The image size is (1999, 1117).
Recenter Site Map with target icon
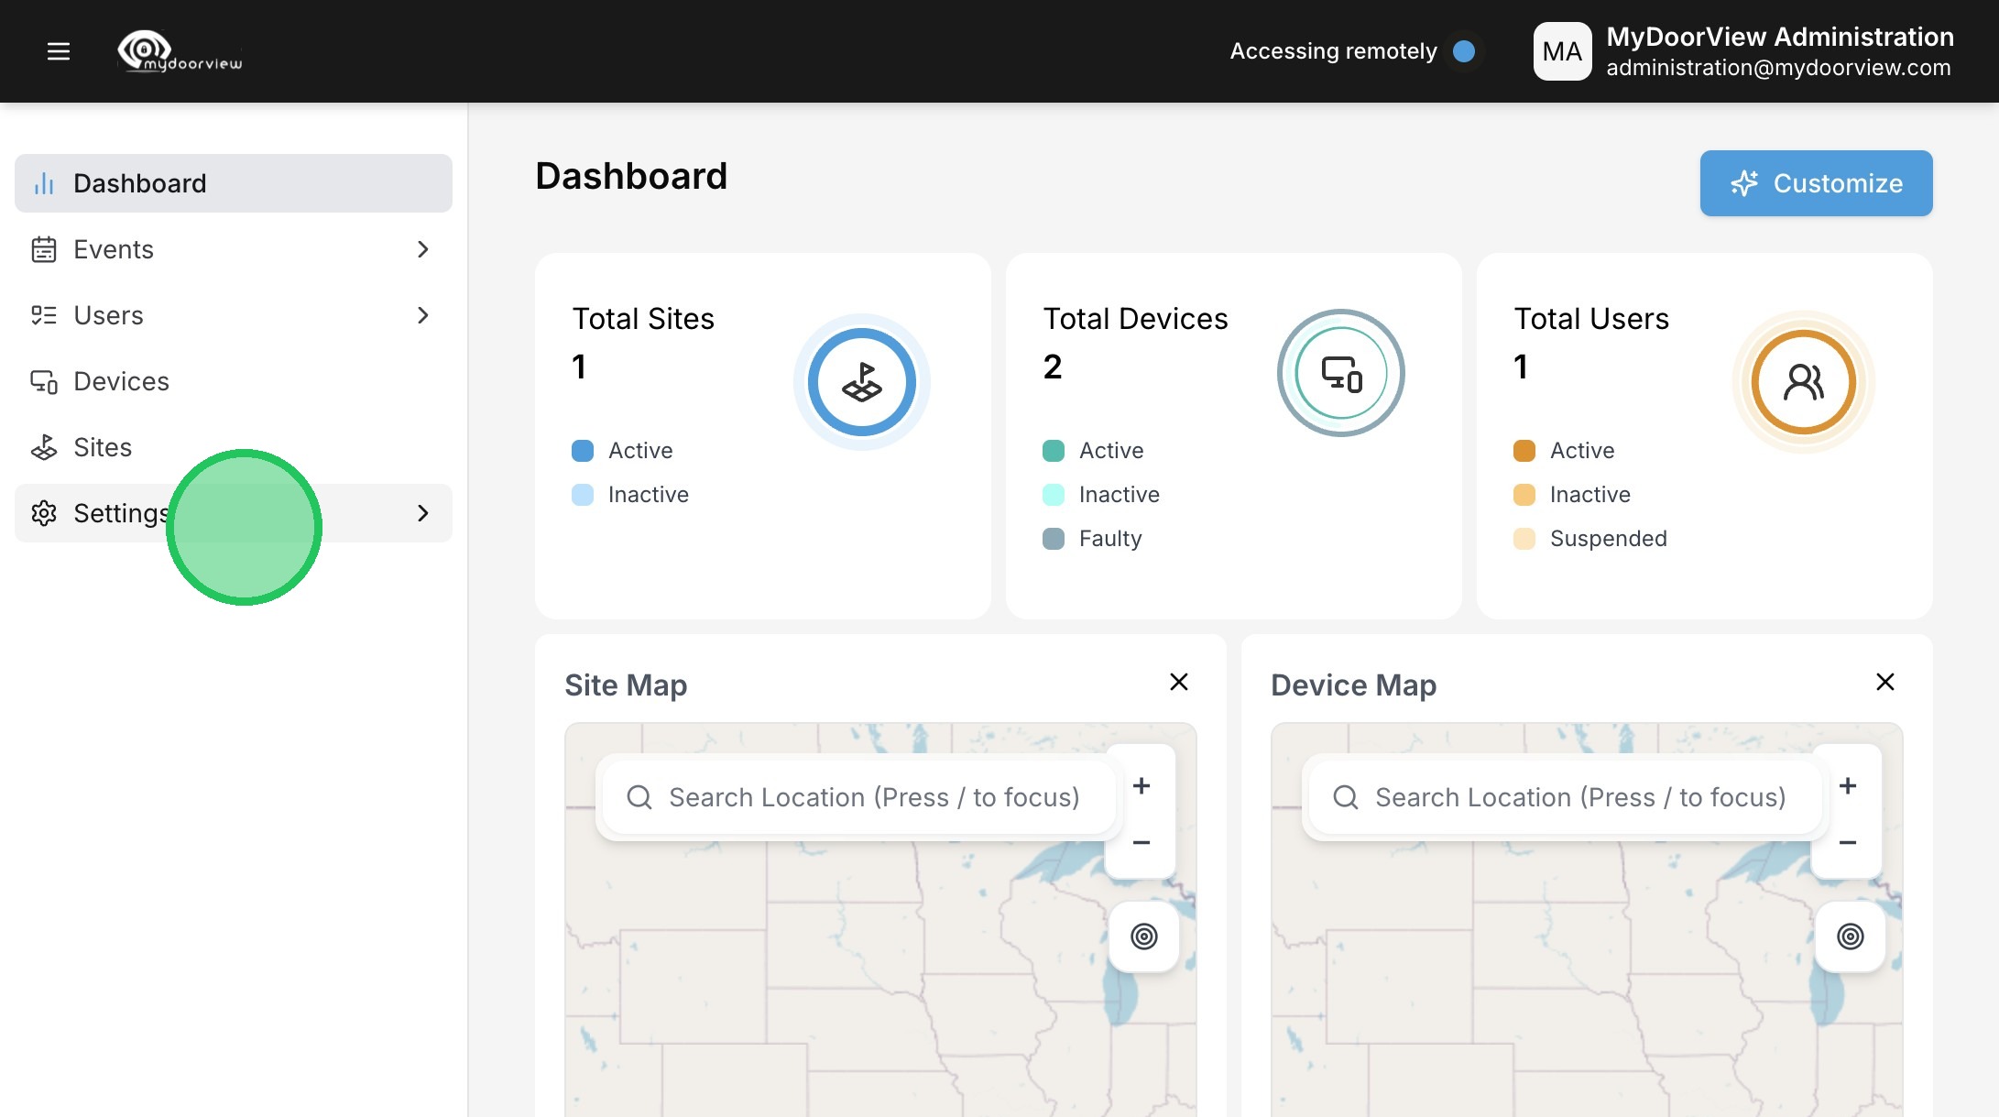click(1143, 936)
